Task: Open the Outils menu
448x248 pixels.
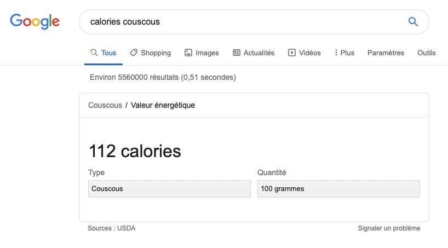Action: 426,53
